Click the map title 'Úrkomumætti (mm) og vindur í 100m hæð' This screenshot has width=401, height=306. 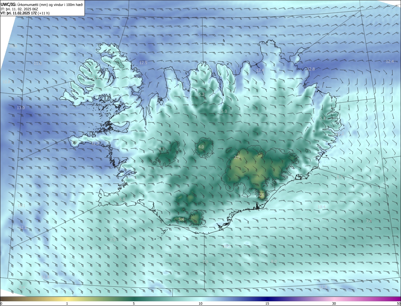click(50, 4)
